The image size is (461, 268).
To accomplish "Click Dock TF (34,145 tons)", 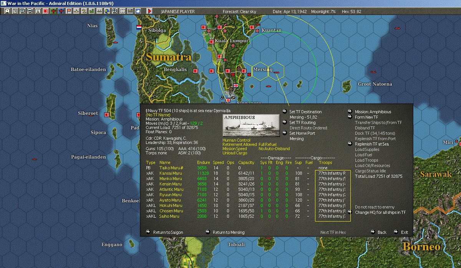I will pyautogui.click(x=375, y=133).
